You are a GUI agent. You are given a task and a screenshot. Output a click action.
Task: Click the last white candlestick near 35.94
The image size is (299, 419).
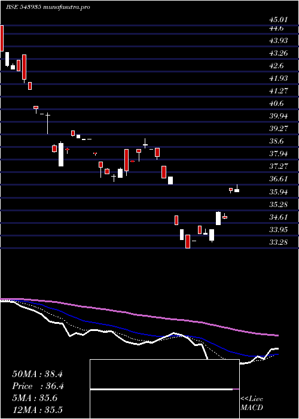[x=237, y=189]
